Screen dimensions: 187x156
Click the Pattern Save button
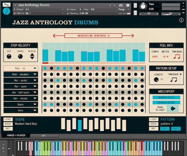[x=154, y=124]
